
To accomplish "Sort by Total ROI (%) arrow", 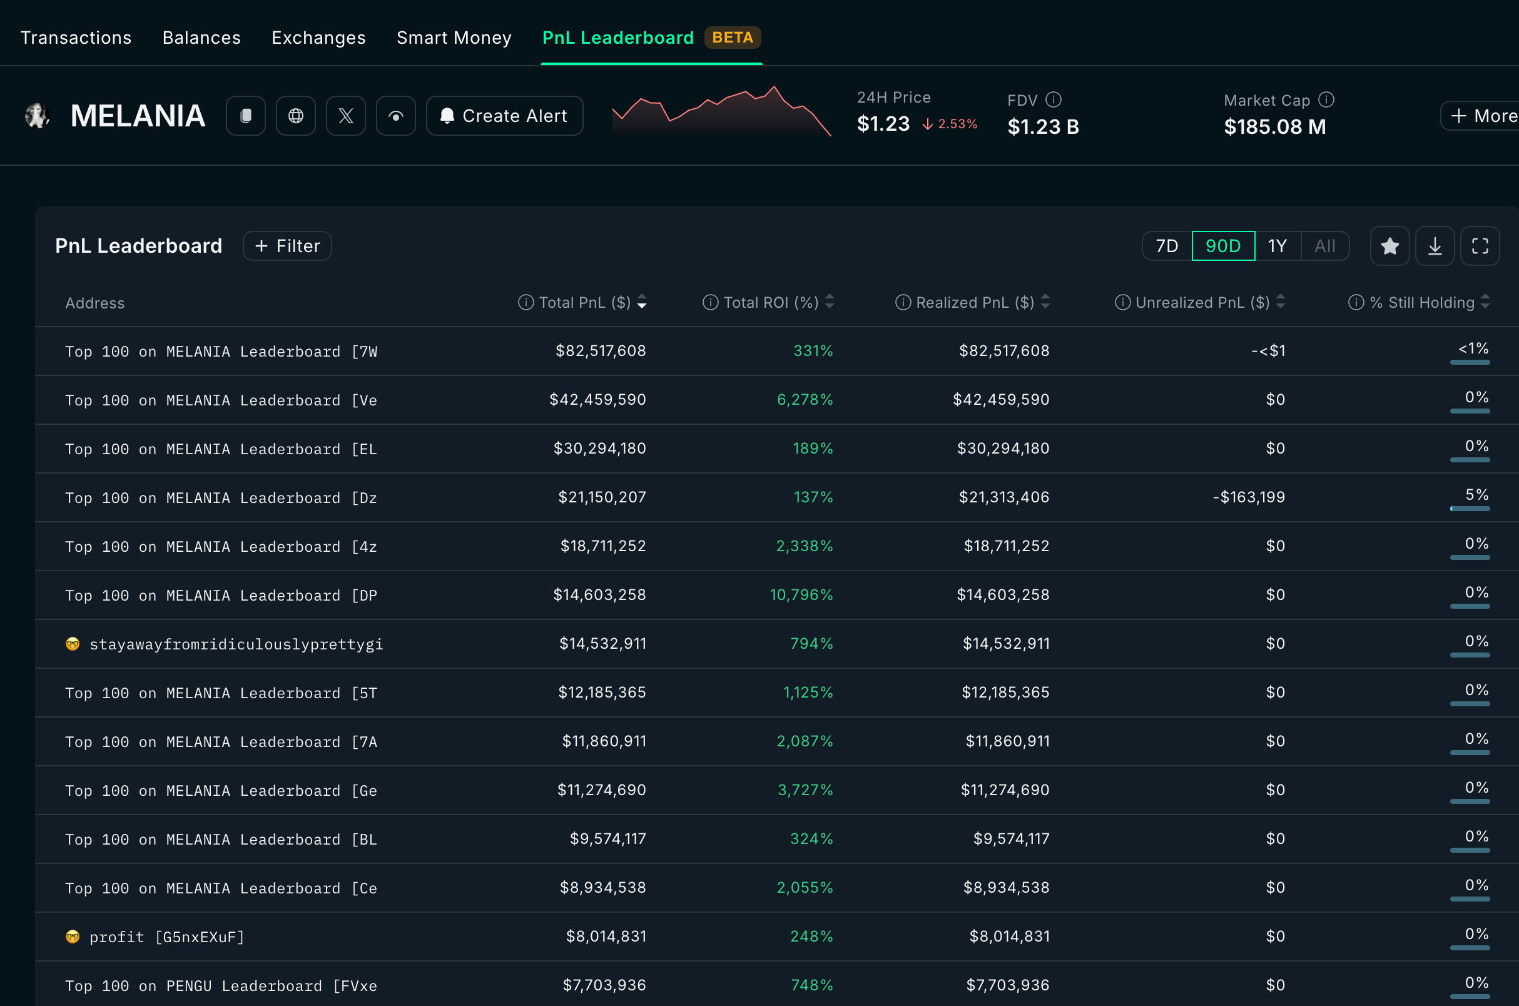I will coord(830,302).
